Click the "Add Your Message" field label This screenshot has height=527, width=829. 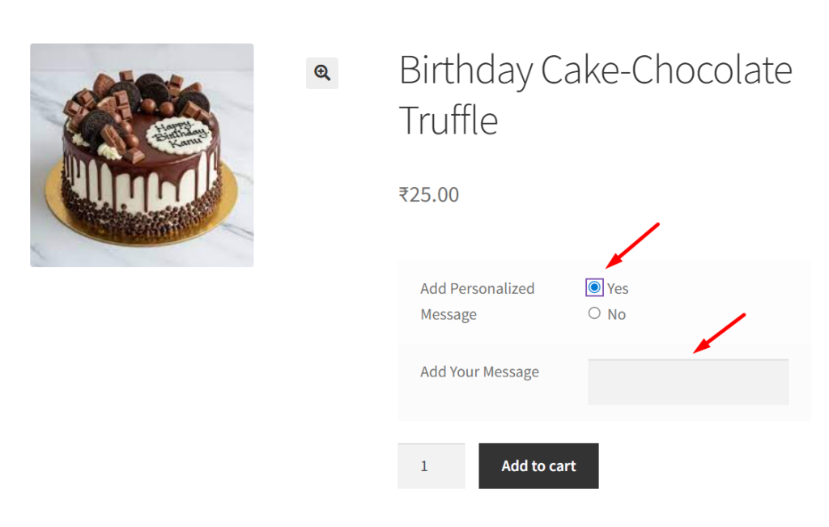coord(479,372)
